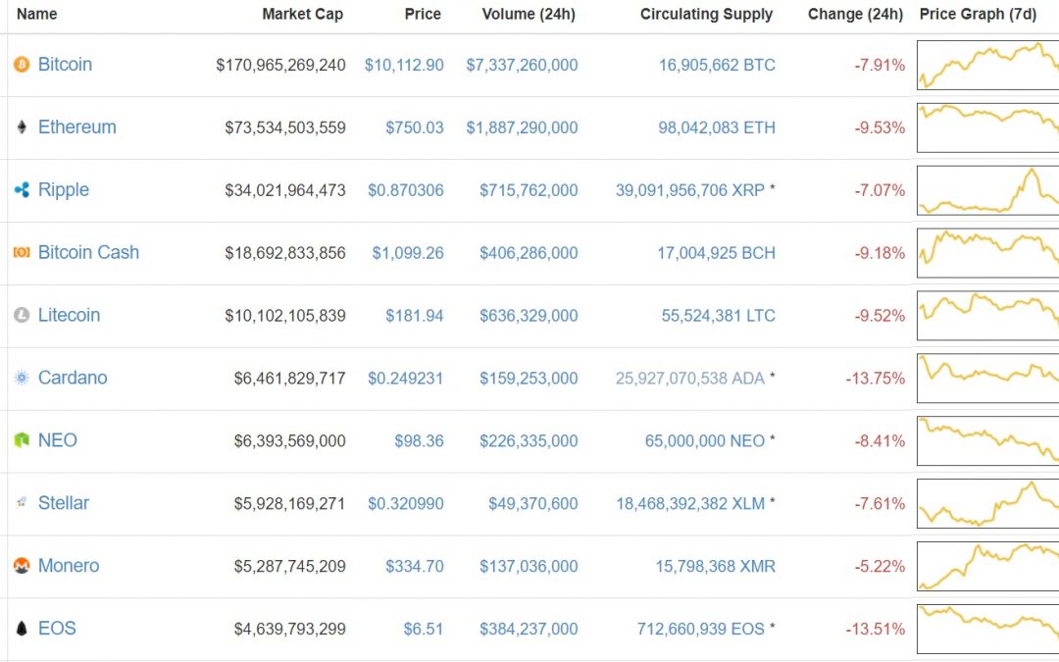Click the Ethereum diamond icon
Screen dimensions: 1059x662
(x=20, y=127)
